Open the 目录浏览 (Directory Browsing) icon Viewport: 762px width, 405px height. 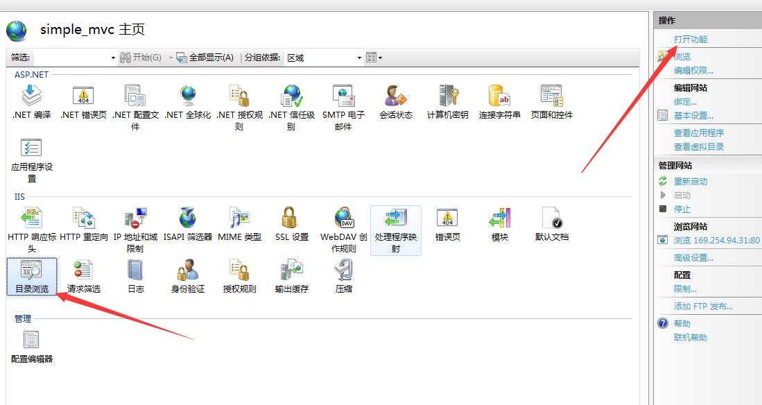click(x=31, y=275)
